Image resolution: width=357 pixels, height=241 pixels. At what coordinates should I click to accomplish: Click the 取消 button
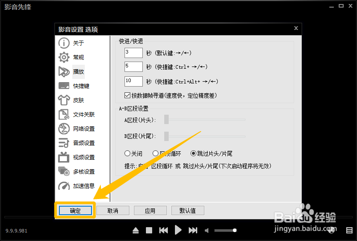click(x=113, y=211)
